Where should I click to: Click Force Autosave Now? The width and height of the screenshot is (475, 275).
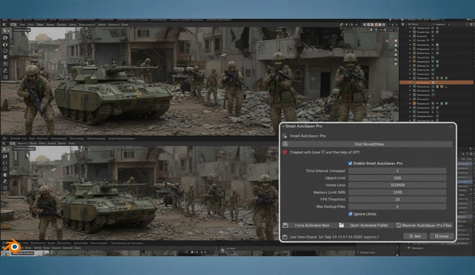(x=312, y=225)
